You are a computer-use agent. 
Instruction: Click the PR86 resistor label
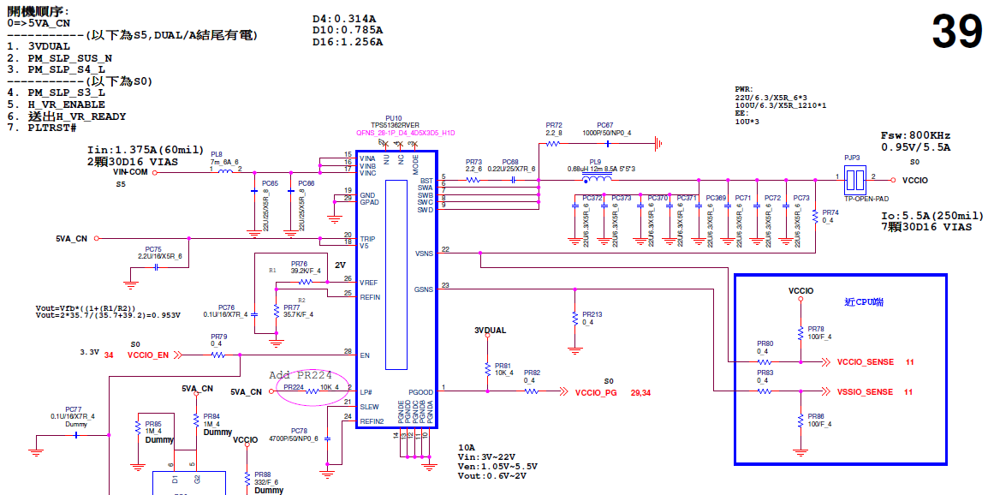pos(815,416)
